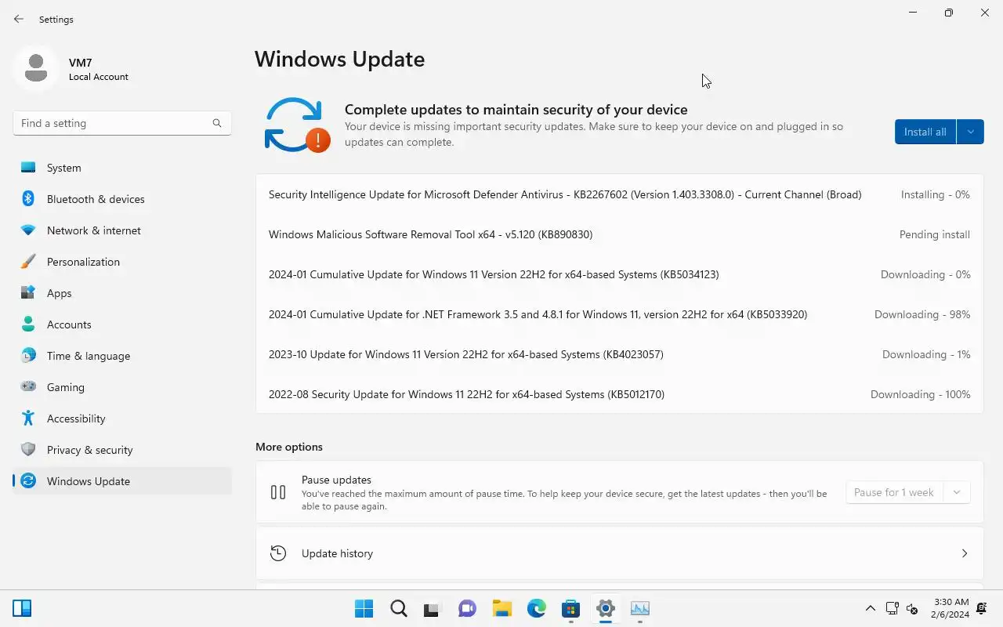
Task: Open the resource monitor app in taskbar
Action: 640,608
